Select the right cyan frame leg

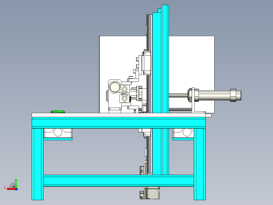coord(199,164)
